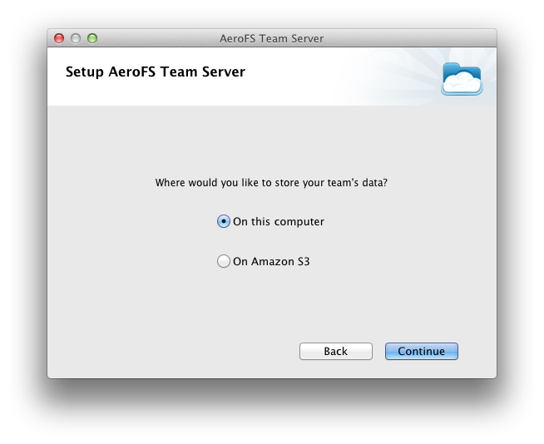Minimize window using the yellow button
The height and width of the screenshot is (444, 544).
[76, 38]
